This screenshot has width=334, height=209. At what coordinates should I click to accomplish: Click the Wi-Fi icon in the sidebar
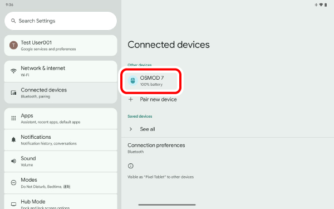coord(13,71)
